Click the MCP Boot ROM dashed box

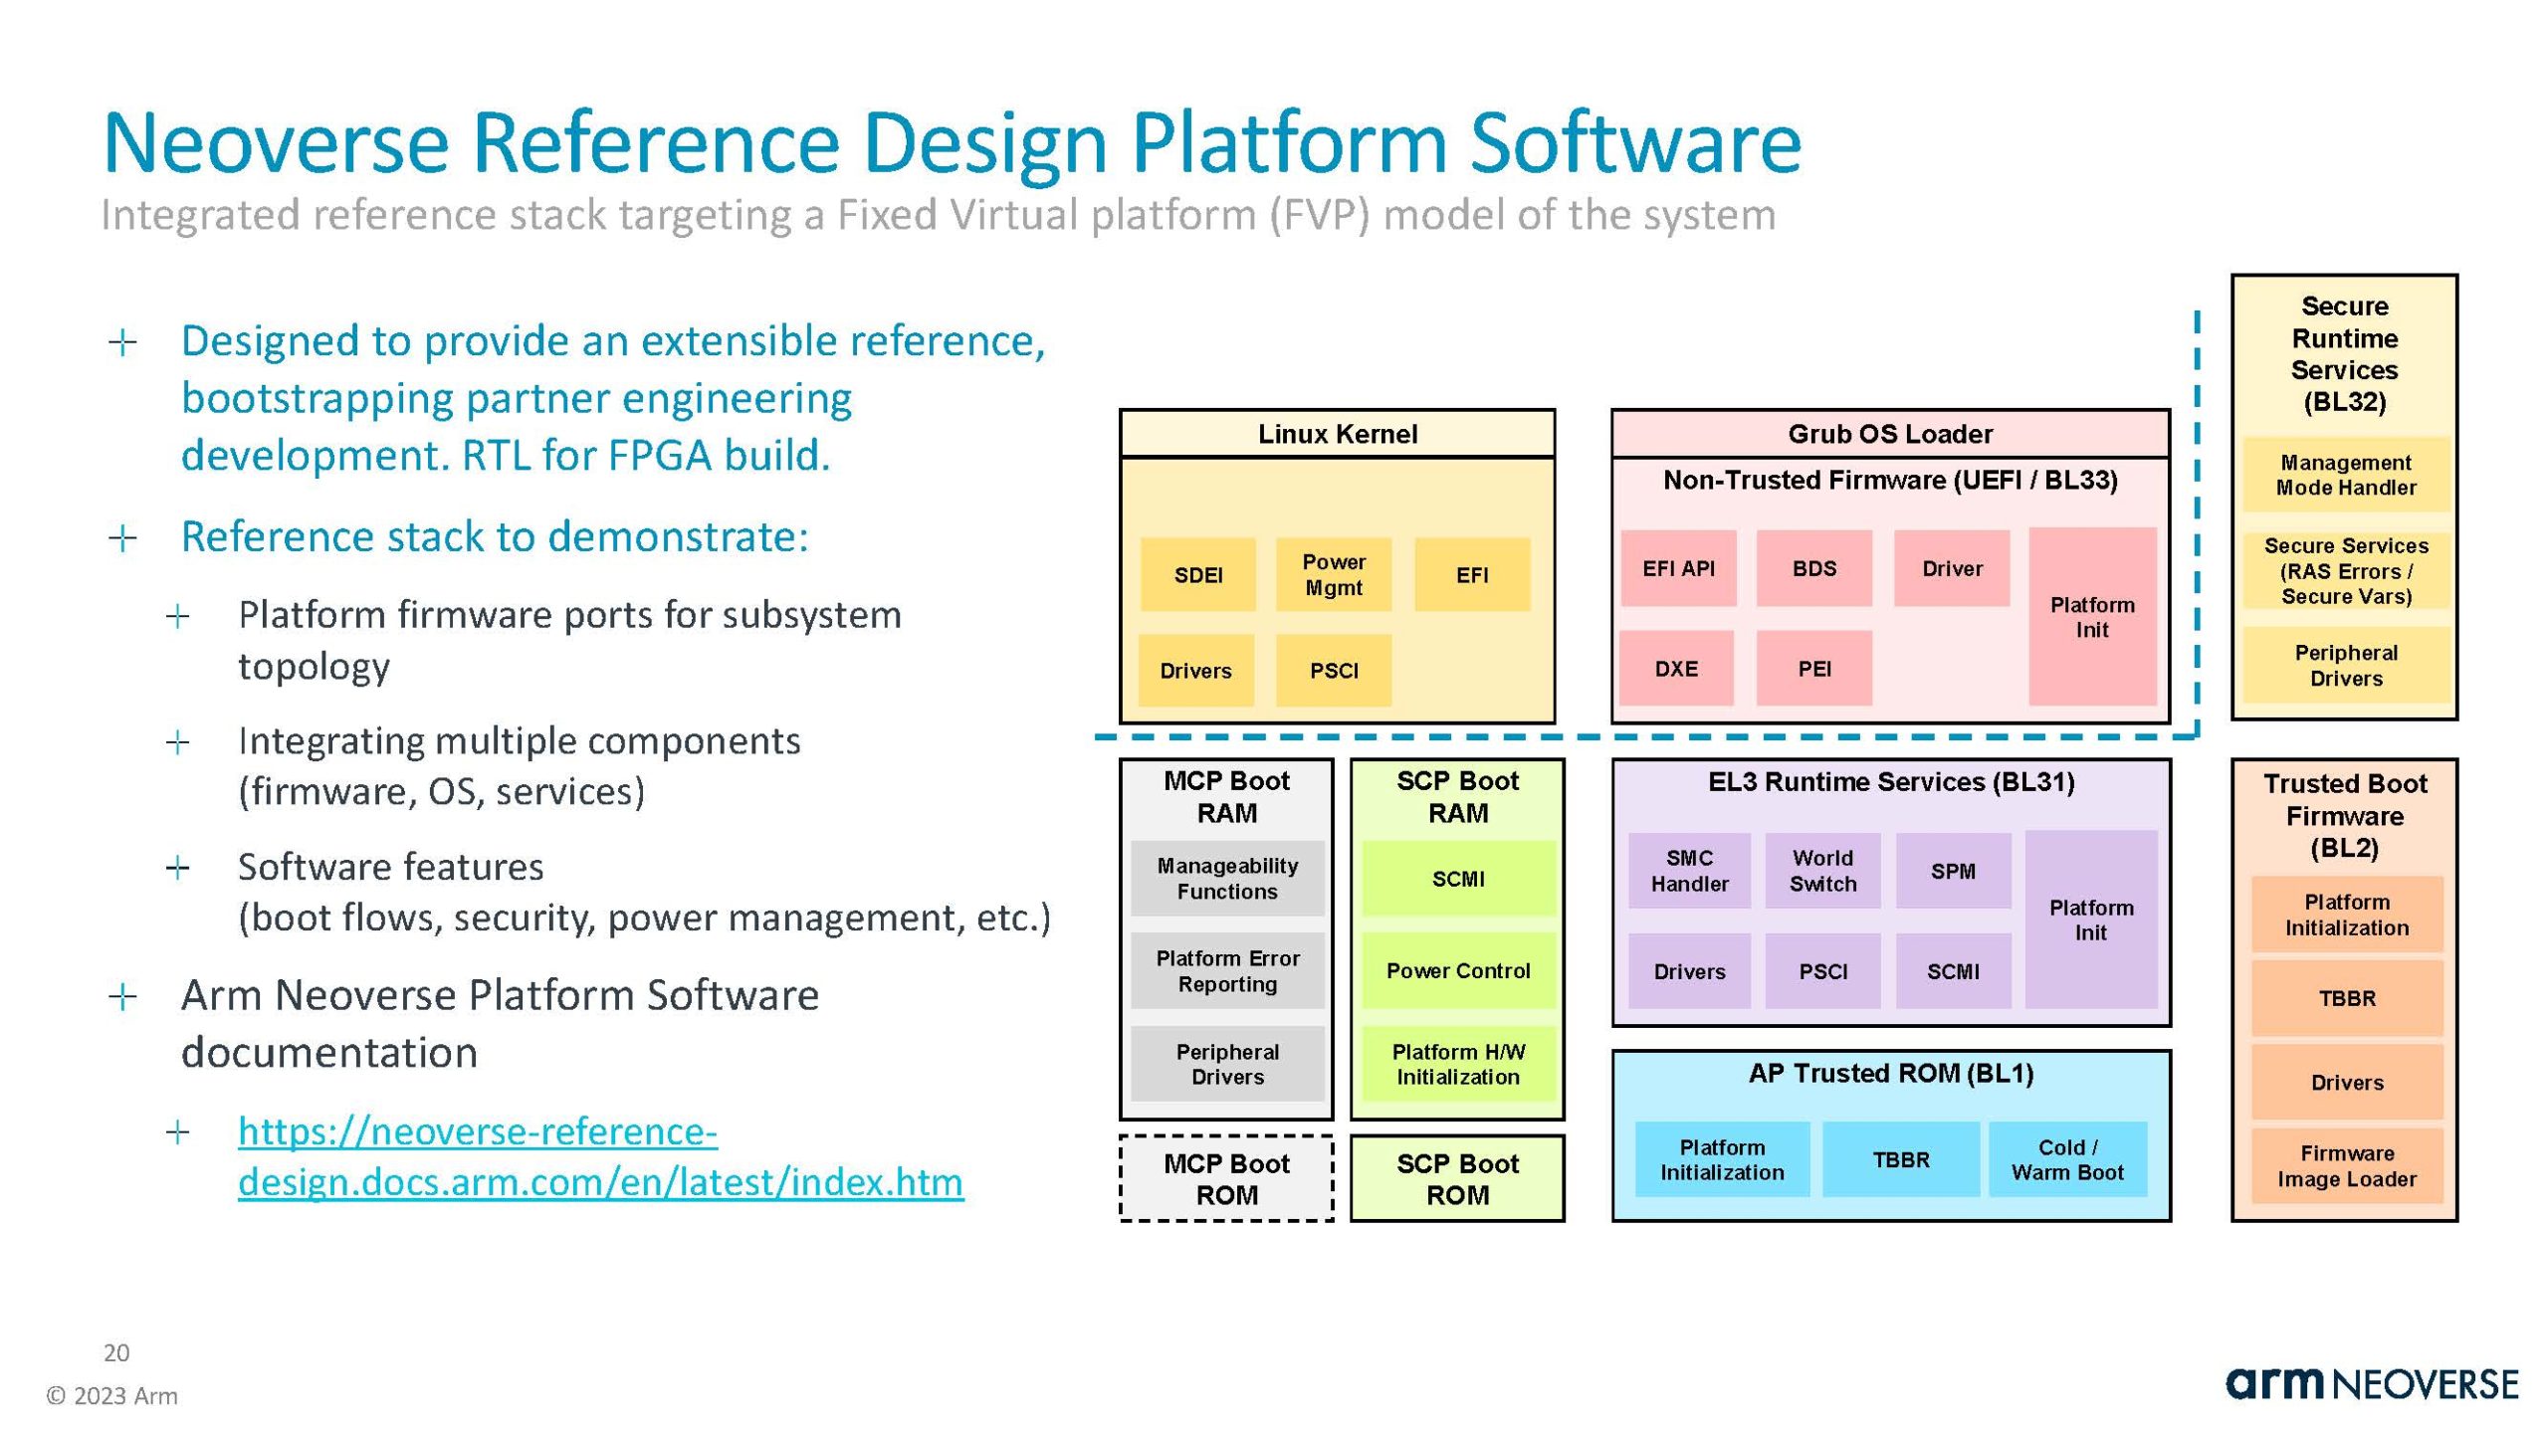coord(1226,1178)
